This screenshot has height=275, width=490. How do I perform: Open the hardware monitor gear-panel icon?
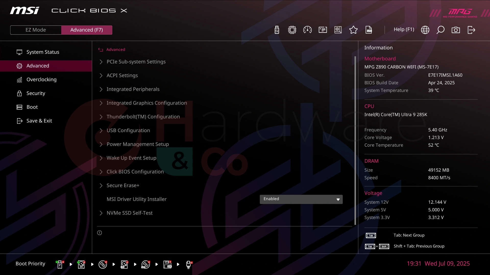[x=338, y=30]
